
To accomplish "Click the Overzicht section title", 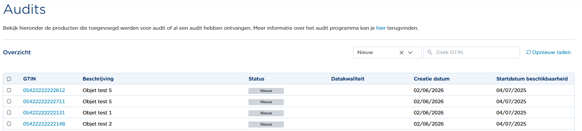I will click(x=17, y=52).
